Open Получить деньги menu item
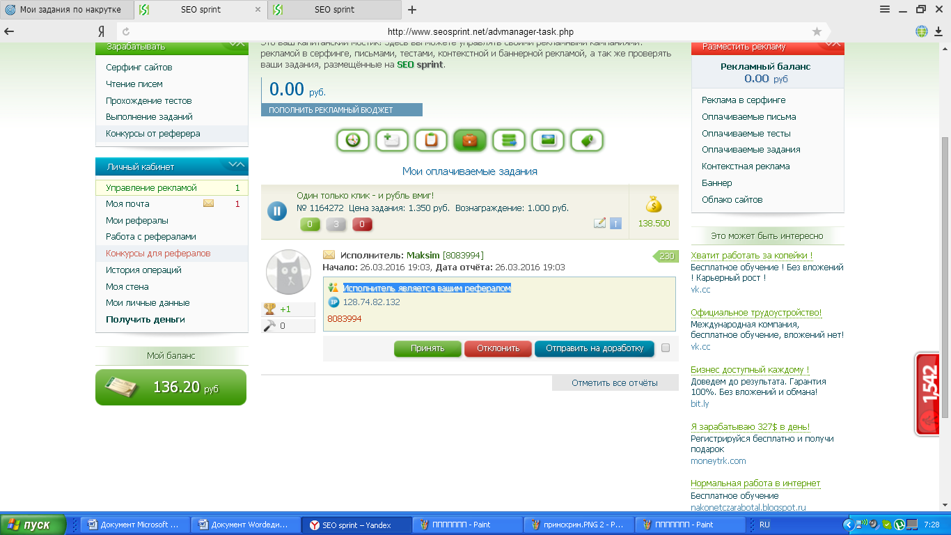The image size is (951, 535). tap(146, 320)
